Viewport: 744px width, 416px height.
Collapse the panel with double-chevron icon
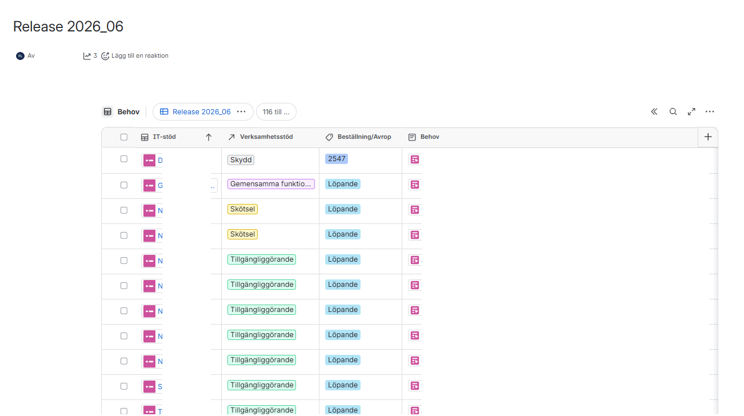click(x=654, y=112)
